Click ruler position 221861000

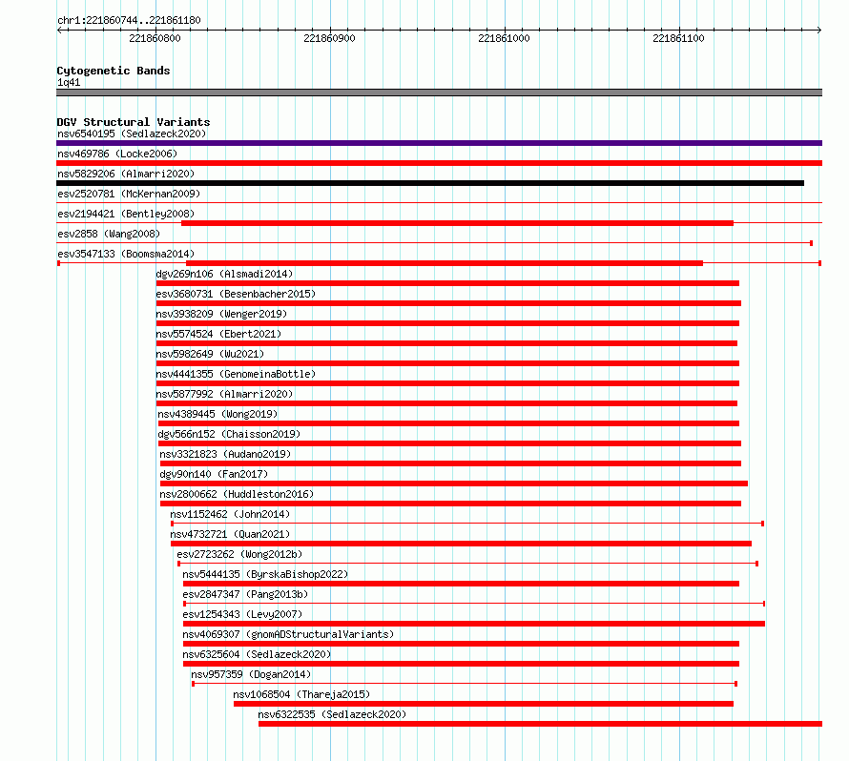coord(504,38)
